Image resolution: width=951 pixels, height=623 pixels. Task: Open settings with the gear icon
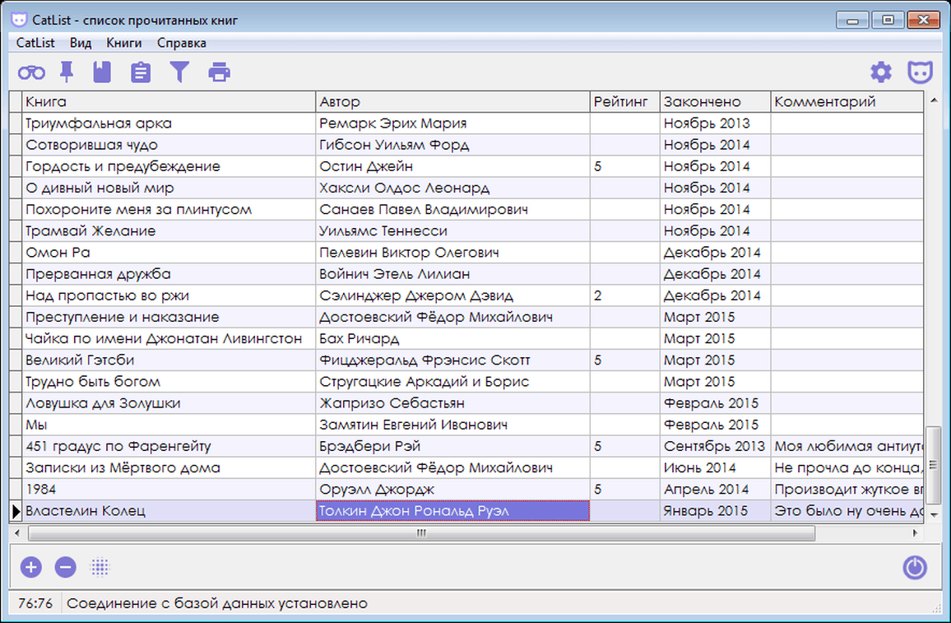pos(880,72)
